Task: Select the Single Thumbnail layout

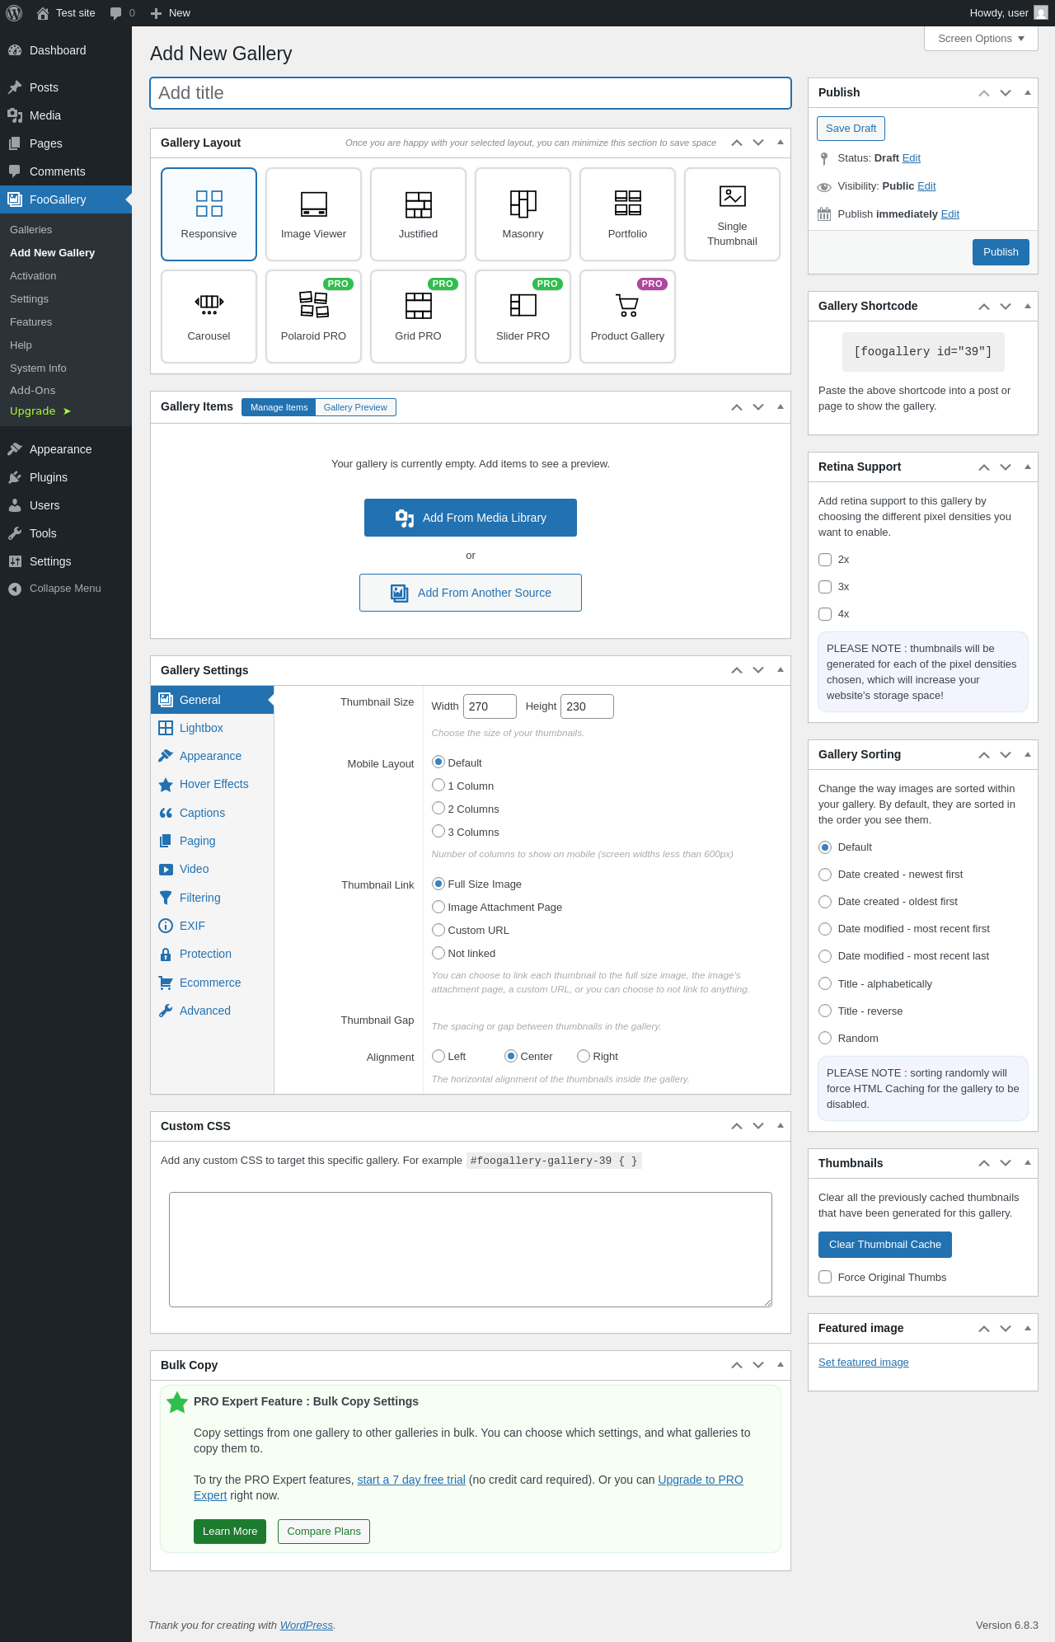Action: point(732,214)
